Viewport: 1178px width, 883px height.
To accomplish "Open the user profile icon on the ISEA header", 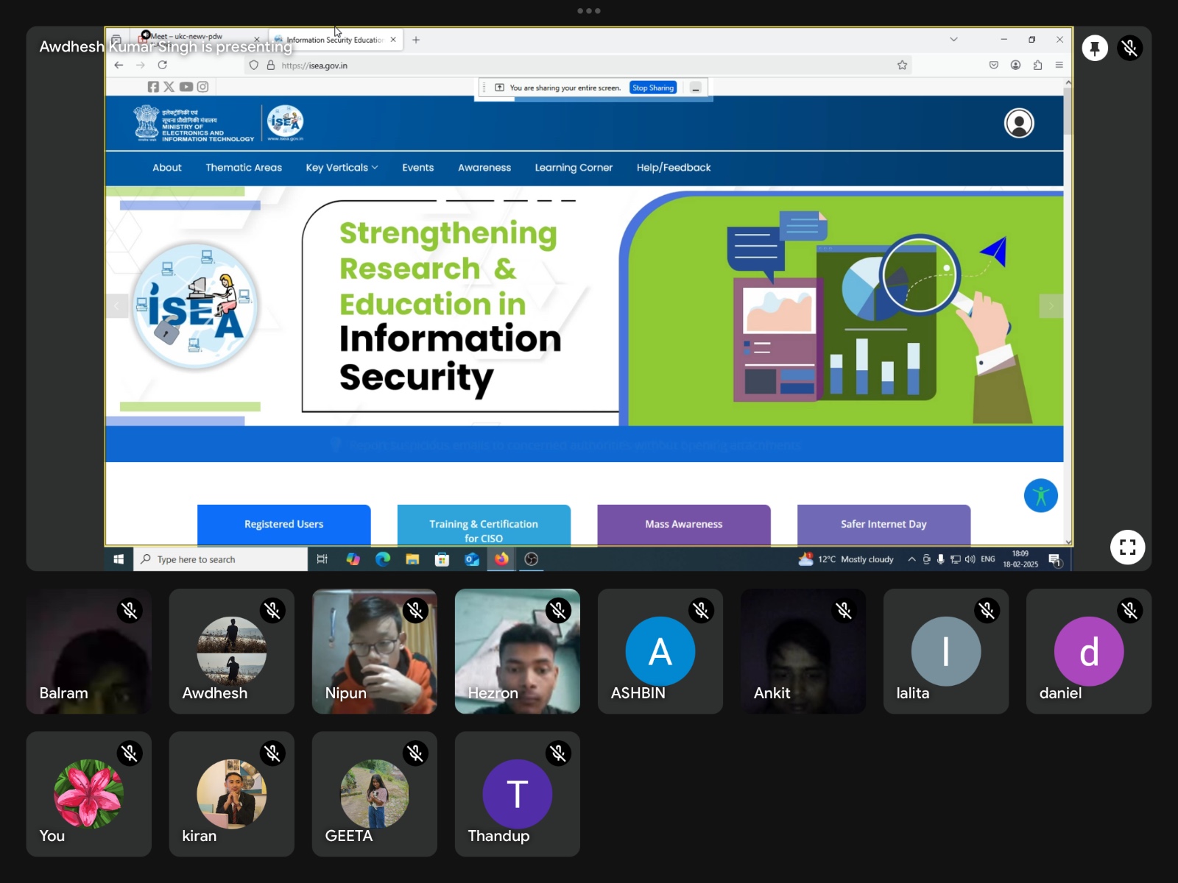I will point(1019,124).
